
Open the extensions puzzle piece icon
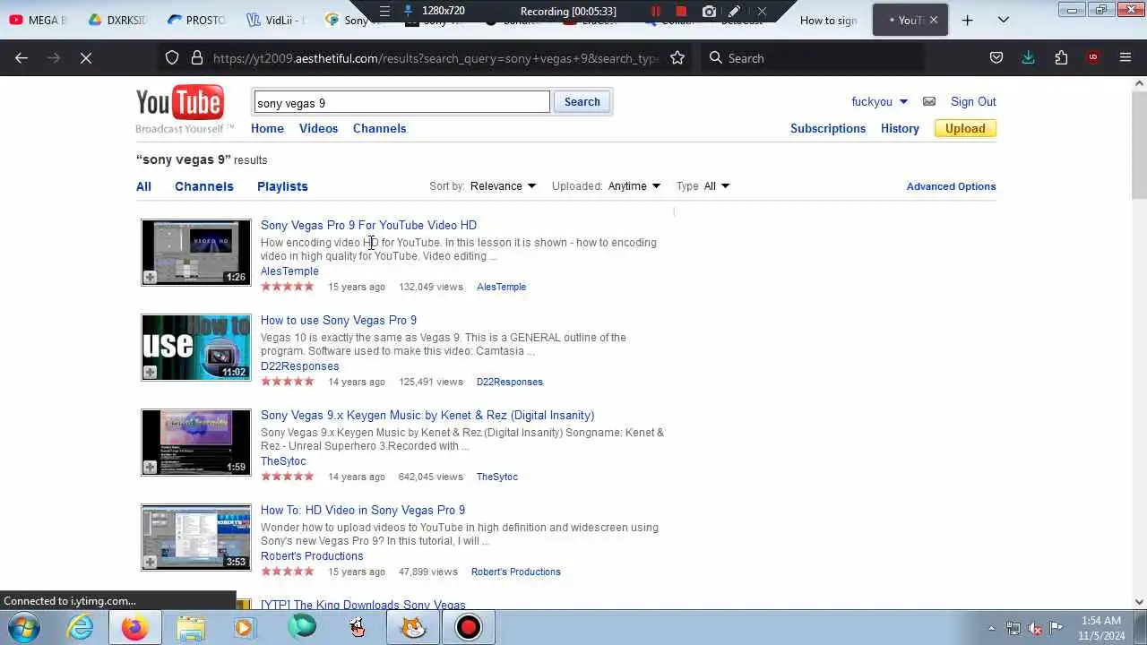click(x=1061, y=57)
